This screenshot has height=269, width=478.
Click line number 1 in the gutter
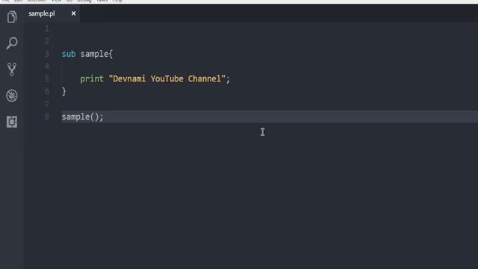click(47, 29)
